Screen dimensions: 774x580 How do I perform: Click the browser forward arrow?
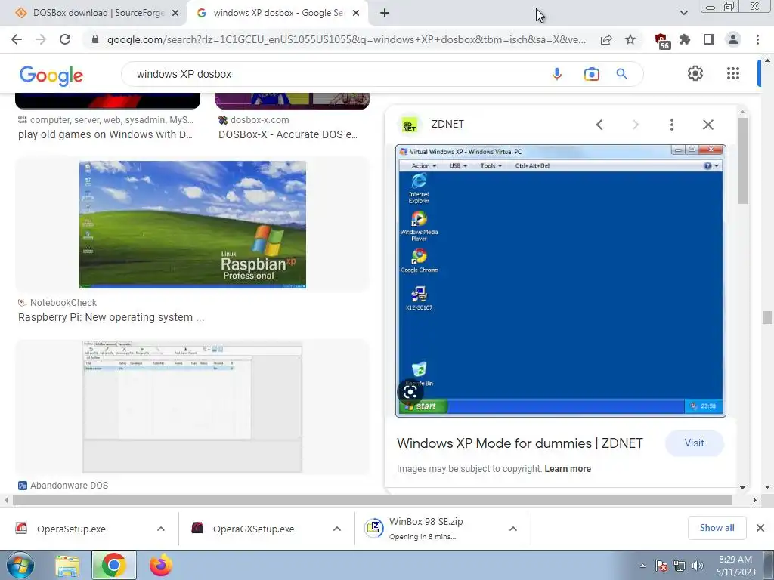pos(41,39)
